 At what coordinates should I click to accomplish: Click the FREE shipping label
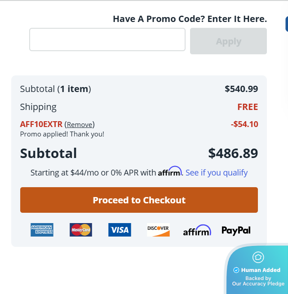coord(248,107)
